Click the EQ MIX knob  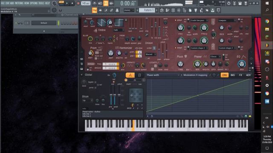tap(242, 64)
